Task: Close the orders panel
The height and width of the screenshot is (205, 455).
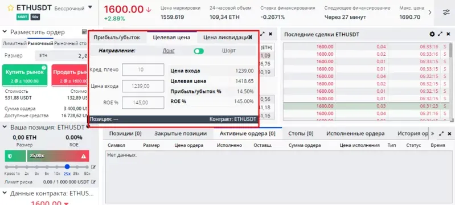Action: [449, 134]
